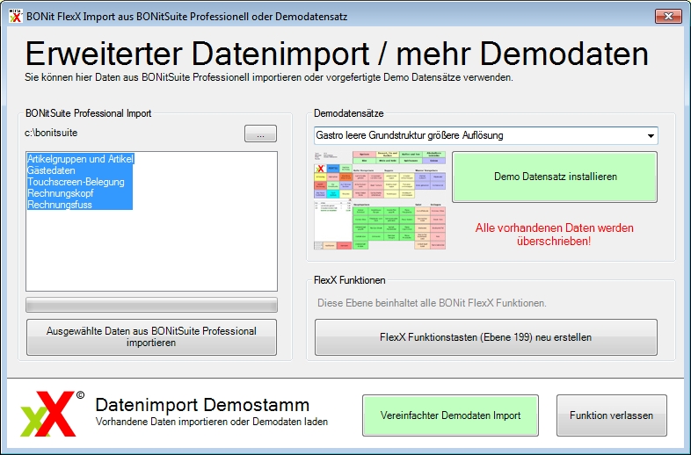Click the demo layout preview thumbnail

[x=380, y=200]
